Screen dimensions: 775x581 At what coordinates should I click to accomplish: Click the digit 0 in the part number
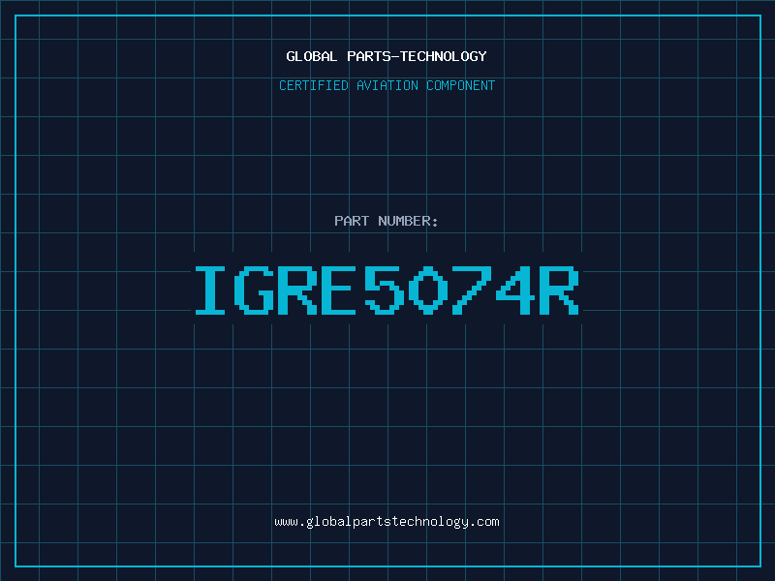click(x=428, y=290)
